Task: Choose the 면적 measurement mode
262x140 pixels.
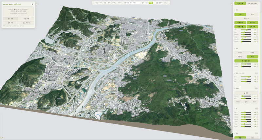Action: coord(109,3)
